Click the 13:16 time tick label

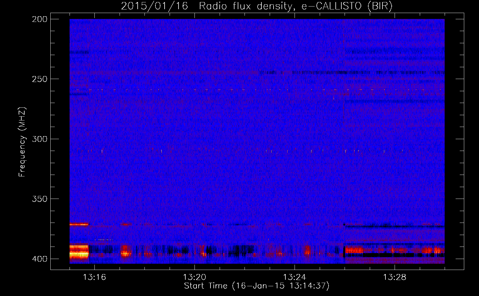(x=94, y=277)
